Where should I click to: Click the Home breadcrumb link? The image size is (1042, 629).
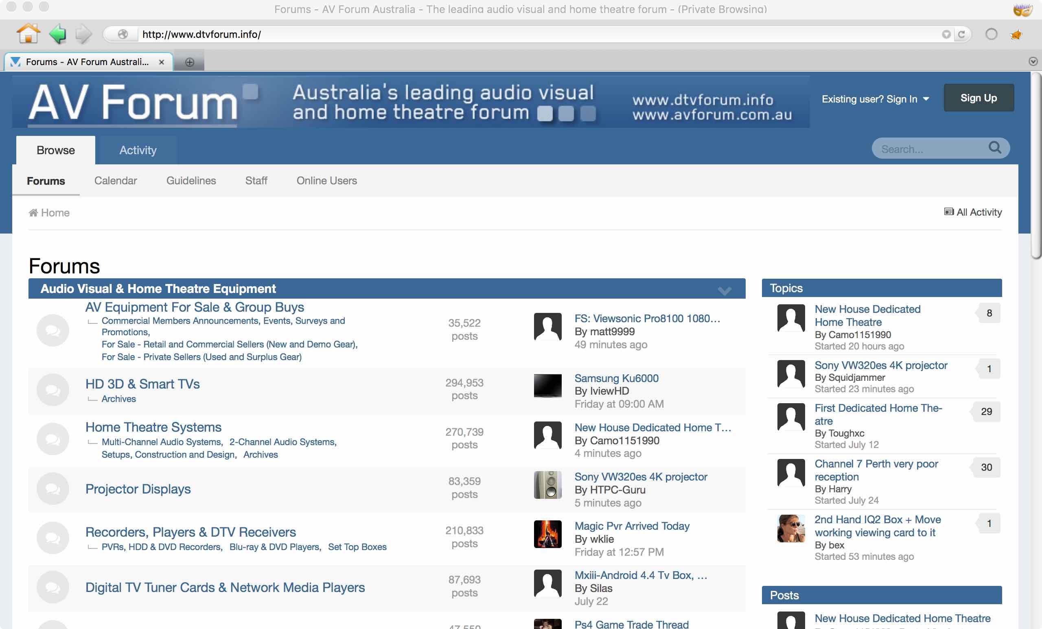tap(49, 213)
